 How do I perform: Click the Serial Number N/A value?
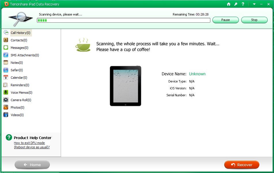(x=192, y=95)
